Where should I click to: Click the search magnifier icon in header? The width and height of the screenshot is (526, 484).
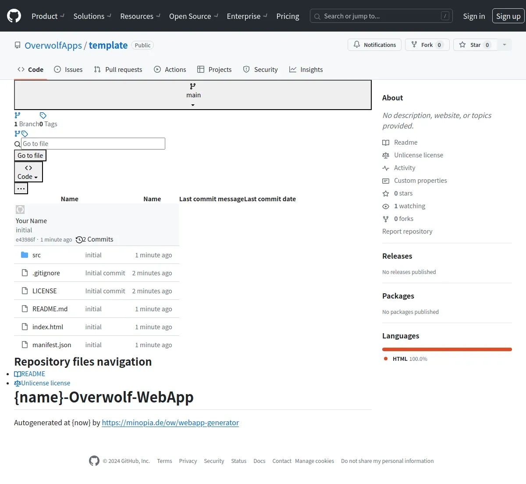pos(317,16)
